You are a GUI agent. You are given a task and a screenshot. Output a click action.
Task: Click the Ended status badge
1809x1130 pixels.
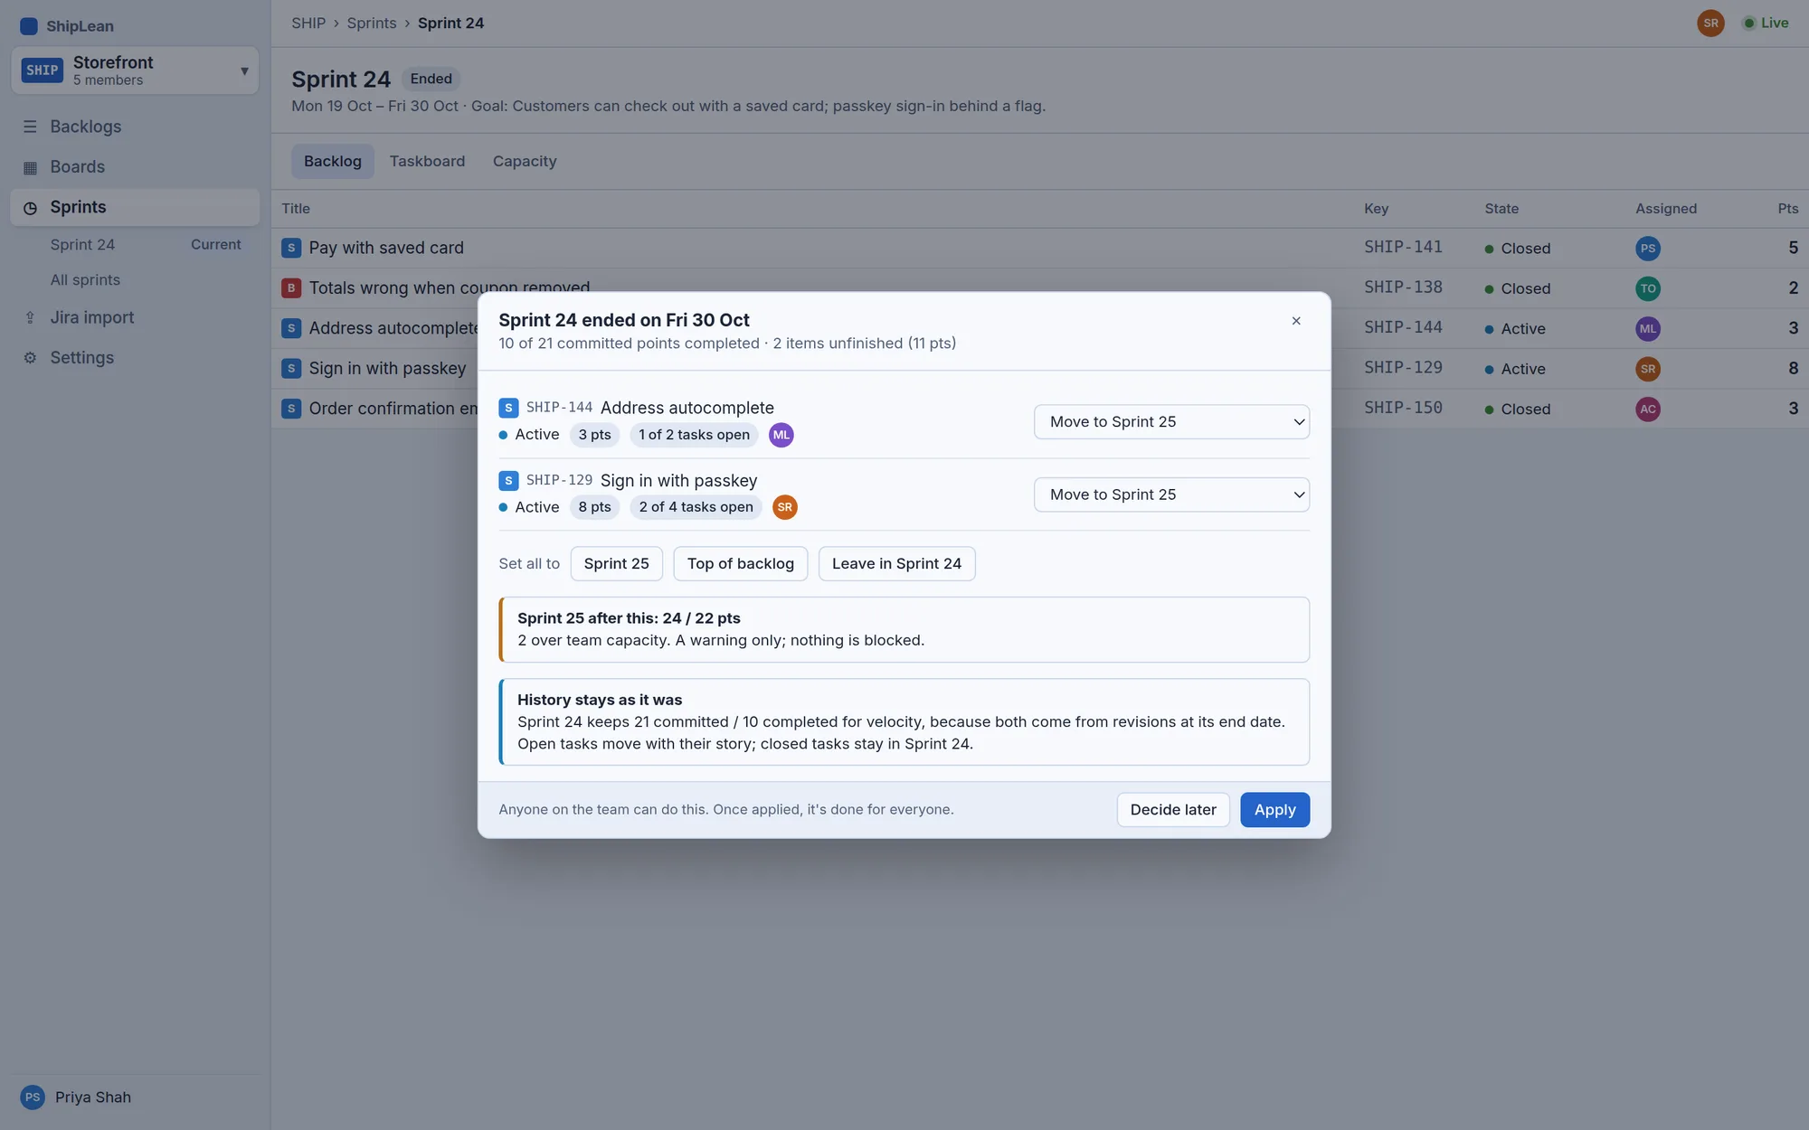coord(431,79)
